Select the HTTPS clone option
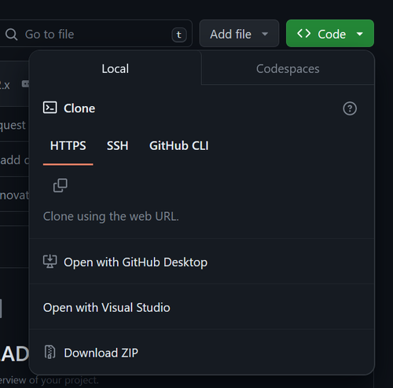 point(68,145)
